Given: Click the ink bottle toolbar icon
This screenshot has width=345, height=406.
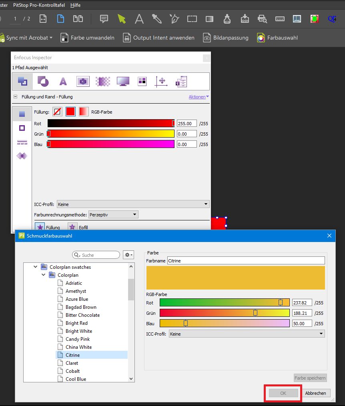Looking at the screenshot, I should click(x=227, y=19).
